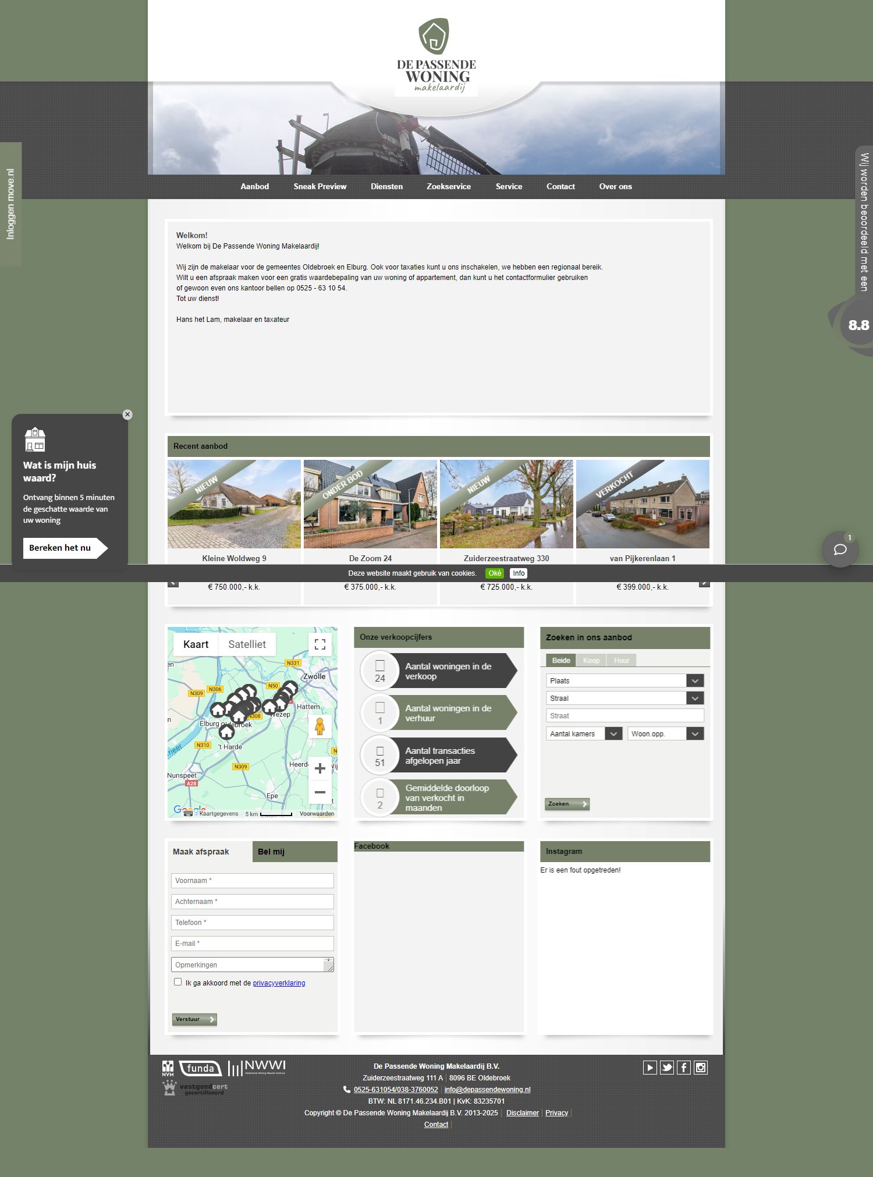Switch to the Huur search tab
Viewport: 873px width, 1177px height.
(x=622, y=660)
